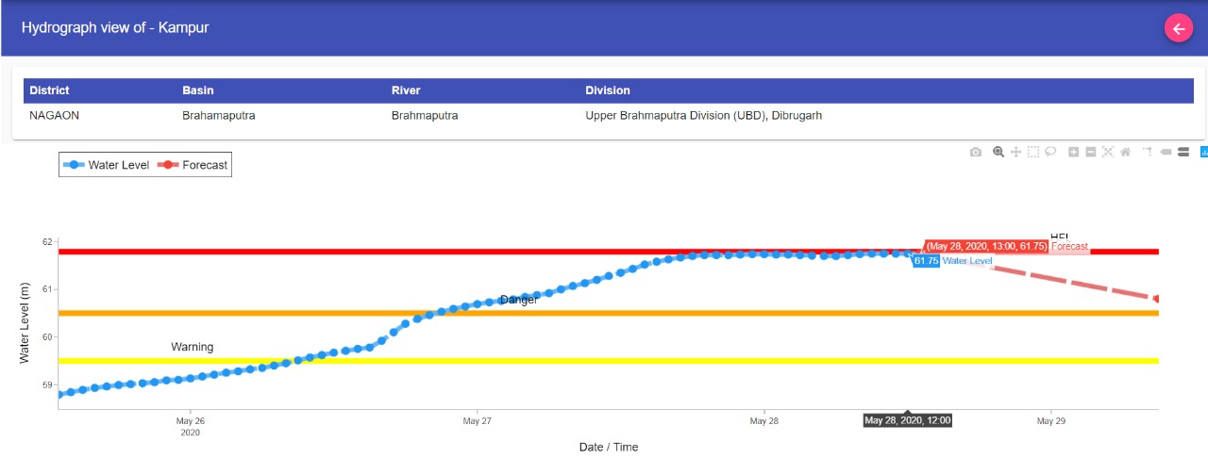Image resolution: width=1208 pixels, height=458 pixels.
Task: Click the Autoscale icon
Action: pyautogui.click(x=1108, y=152)
